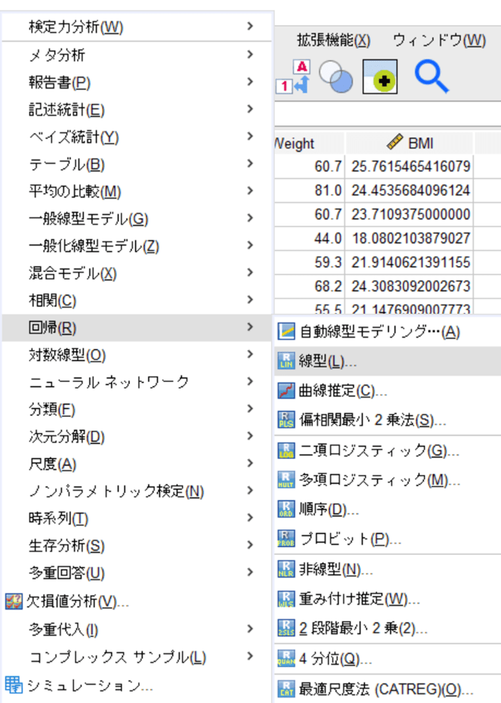Viewport: 501px width, 703px height.
Task: Click the value labels A/1 icon
Action: pos(293,77)
